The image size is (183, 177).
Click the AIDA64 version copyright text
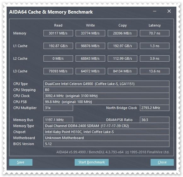(113, 152)
